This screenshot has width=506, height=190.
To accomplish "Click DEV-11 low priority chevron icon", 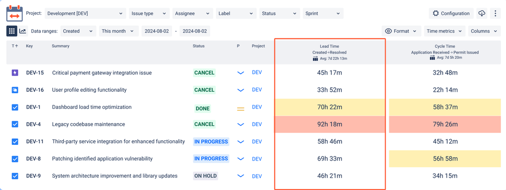I will click(x=241, y=141).
